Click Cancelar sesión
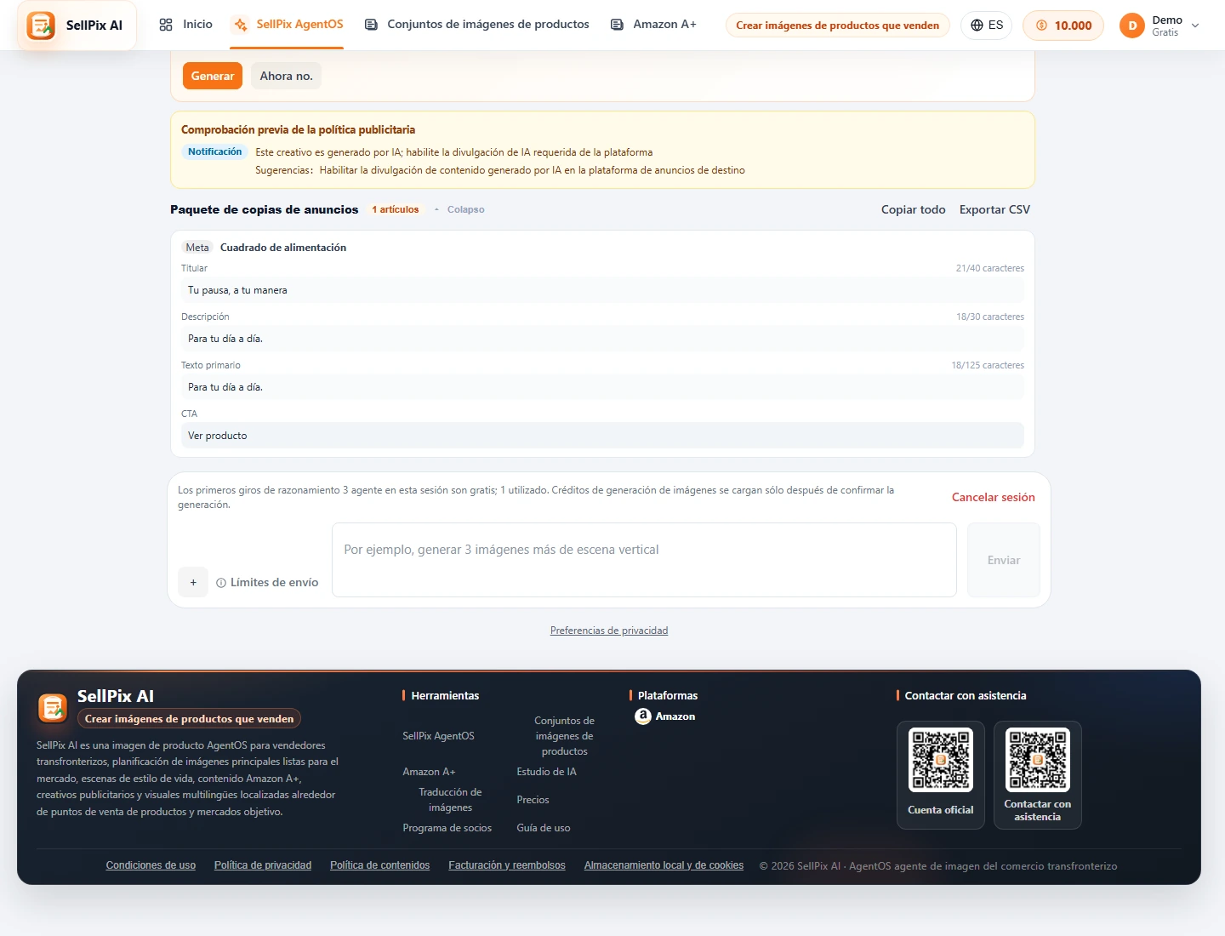The image size is (1225, 936). point(993,497)
